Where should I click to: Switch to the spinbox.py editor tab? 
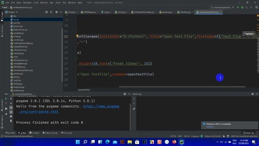(167, 12)
